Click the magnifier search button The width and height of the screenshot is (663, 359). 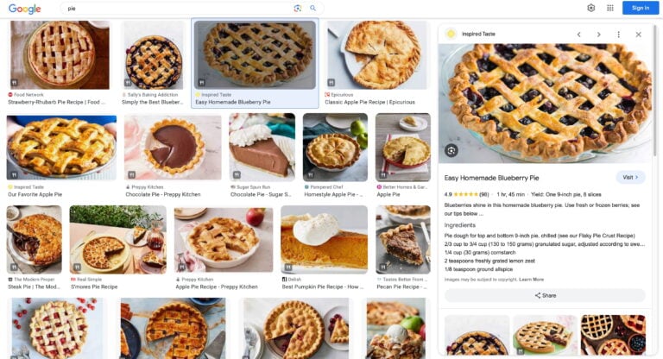(x=313, y=8)
